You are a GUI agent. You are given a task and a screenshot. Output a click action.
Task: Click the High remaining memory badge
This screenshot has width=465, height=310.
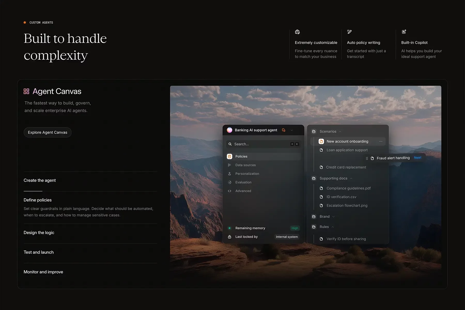coord(295,228)
